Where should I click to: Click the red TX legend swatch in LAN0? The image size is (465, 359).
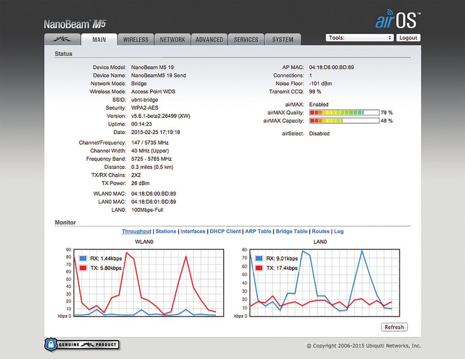coord(259,268)
